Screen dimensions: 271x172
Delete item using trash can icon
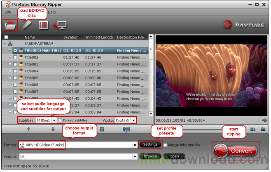point(102,129)
